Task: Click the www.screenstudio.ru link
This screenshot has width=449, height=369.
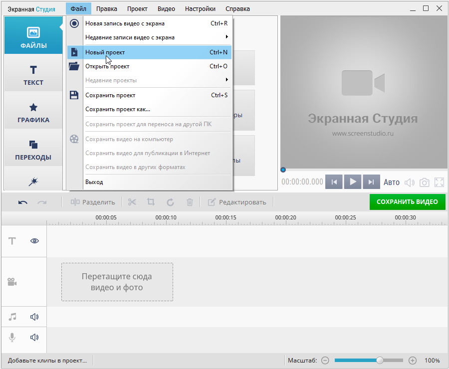Action: [363, 134]
